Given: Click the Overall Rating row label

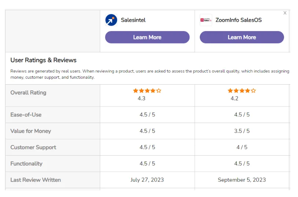Looking at the screenshot, I should pos(28,93).
